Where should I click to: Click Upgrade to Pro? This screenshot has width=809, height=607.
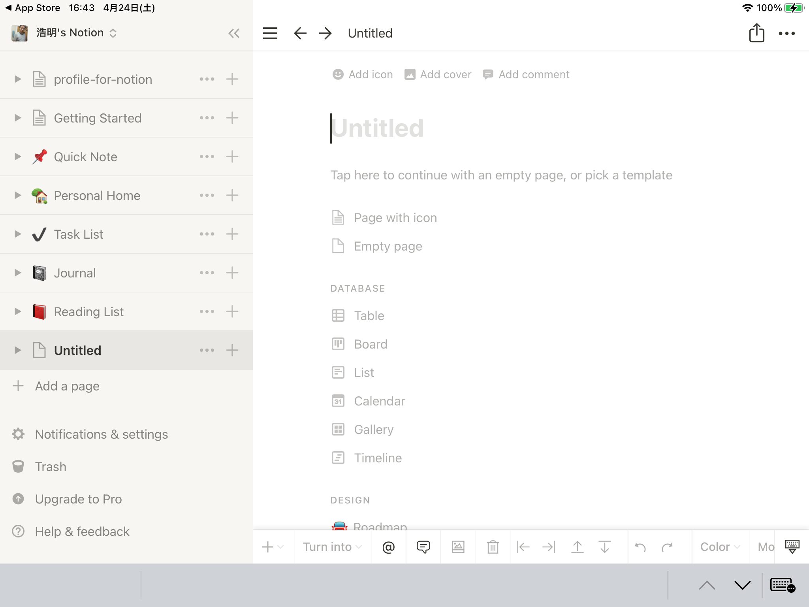67,499
